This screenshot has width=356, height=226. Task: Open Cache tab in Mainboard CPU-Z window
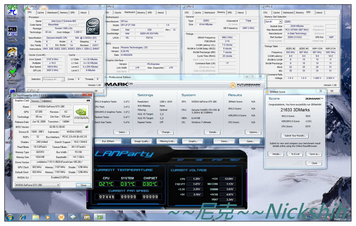[x=118, y=13]
